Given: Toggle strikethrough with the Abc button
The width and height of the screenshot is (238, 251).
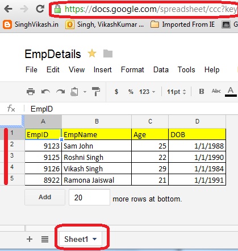Looking at the screenshot, I should pyautogui.click(x=216, y=91).
